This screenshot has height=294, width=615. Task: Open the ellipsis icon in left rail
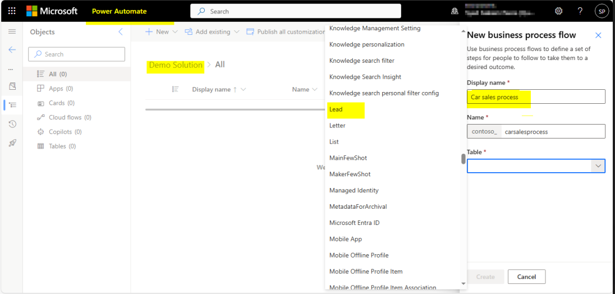pyautogui.click(x=11, y=70)
